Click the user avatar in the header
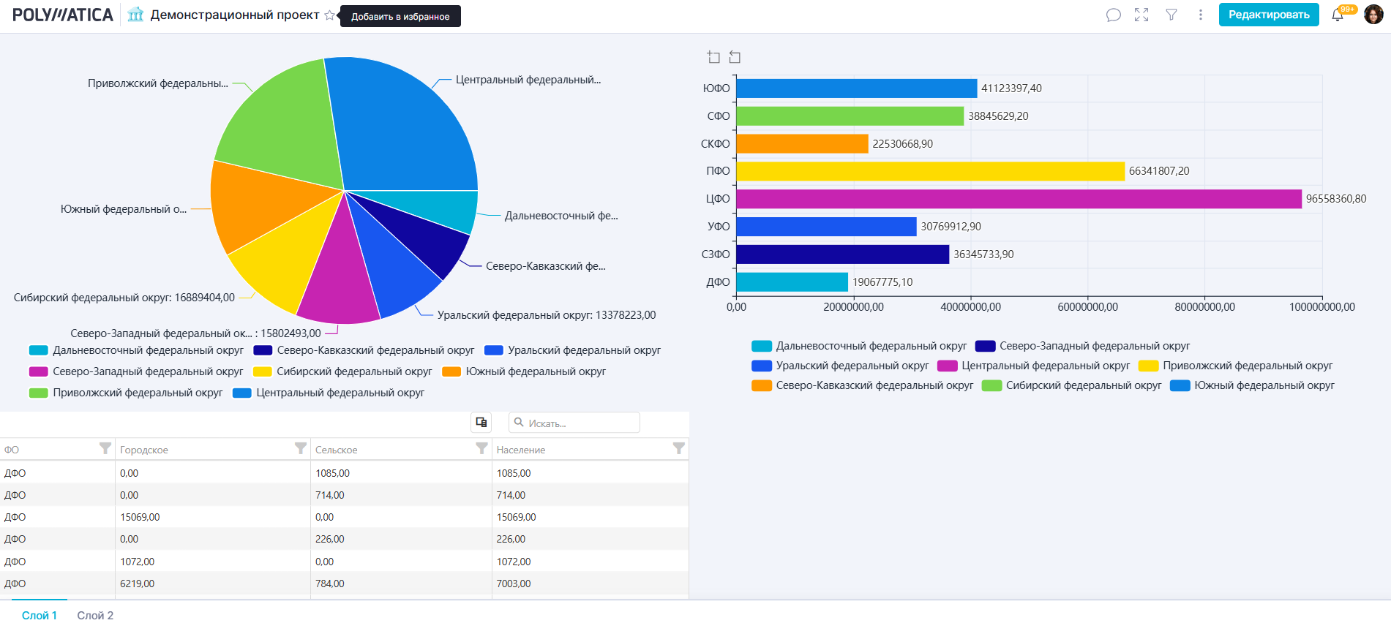Image resolution: width=1391 pixels, height=623 pixels. pyautogui.click(x=1373, y=15)
